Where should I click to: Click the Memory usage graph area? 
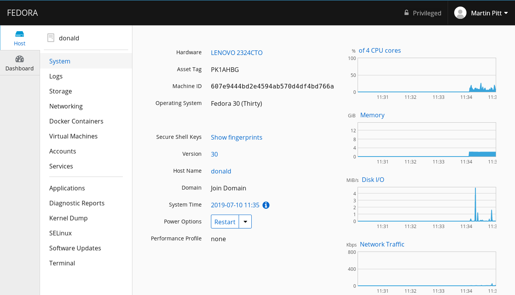point(426,140)
